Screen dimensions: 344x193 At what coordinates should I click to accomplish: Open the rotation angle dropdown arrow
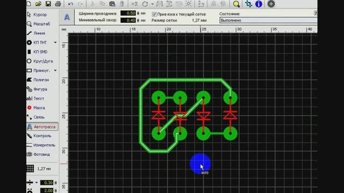tap(152, 4)
